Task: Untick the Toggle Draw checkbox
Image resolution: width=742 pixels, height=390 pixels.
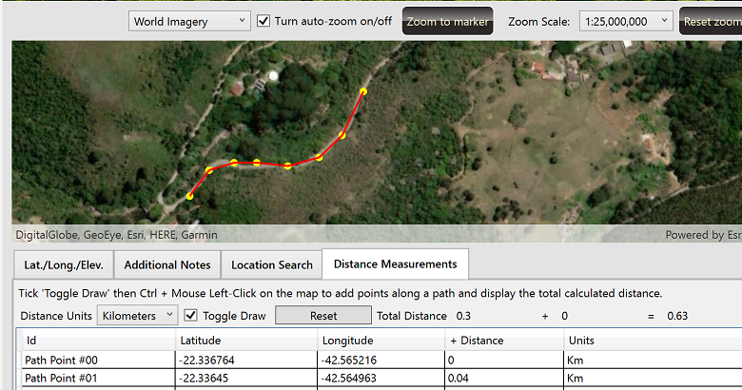Action: tap(190, 315)
